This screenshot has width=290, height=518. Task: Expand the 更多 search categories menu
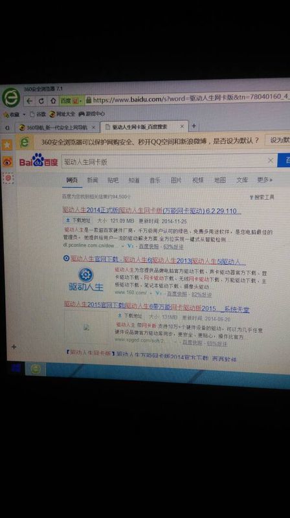[x=265, y=180]
